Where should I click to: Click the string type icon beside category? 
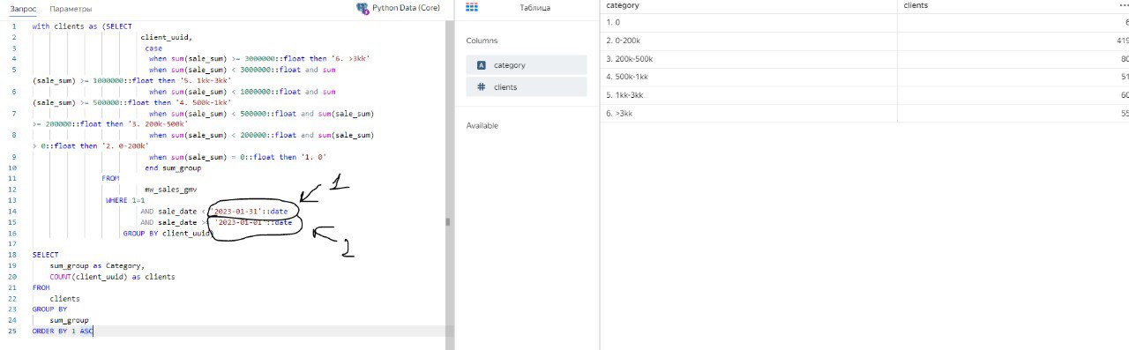(x=481, y=64)
